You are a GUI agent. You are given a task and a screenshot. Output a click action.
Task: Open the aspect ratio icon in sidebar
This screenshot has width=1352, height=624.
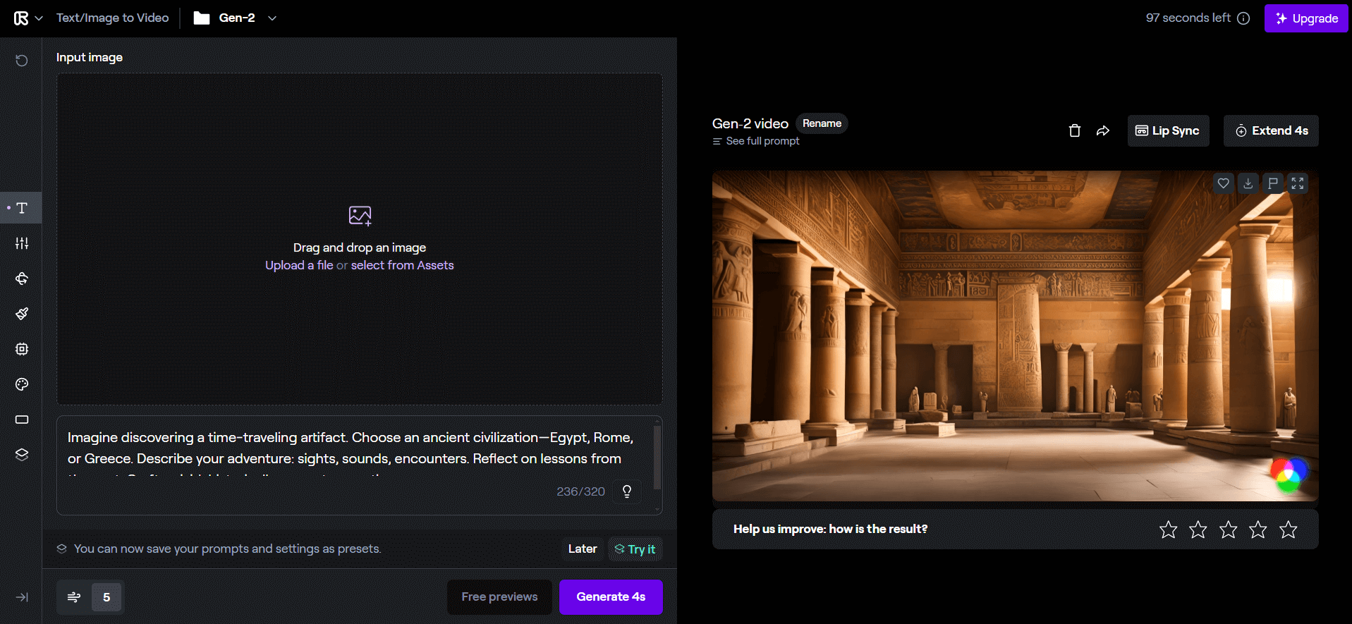[22, 420]
